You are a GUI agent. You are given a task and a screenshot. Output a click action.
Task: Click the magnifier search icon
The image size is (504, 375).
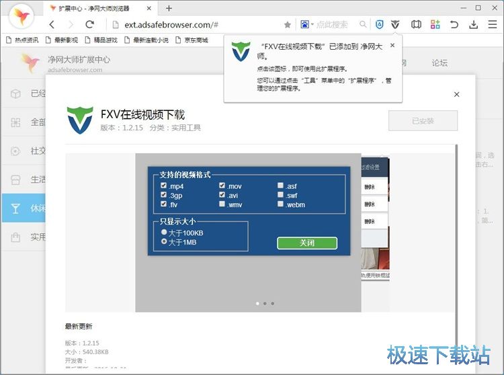point(363,24)
